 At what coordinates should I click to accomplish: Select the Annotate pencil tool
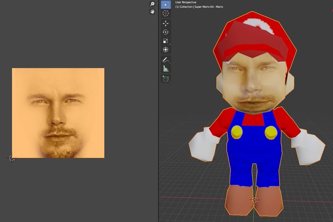(x=166, y=60)
